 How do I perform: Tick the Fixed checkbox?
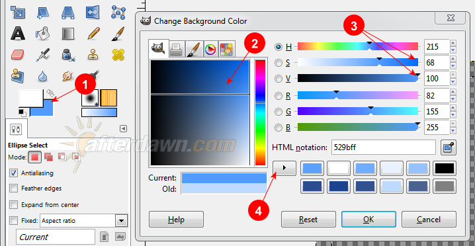coord(14,221)
